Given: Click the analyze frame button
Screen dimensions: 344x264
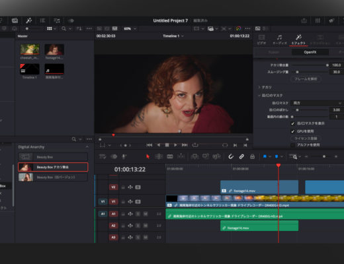Looking at the screenshot, I should coord(306,79).
